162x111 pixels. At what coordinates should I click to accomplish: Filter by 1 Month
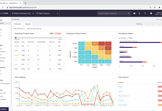159,24
